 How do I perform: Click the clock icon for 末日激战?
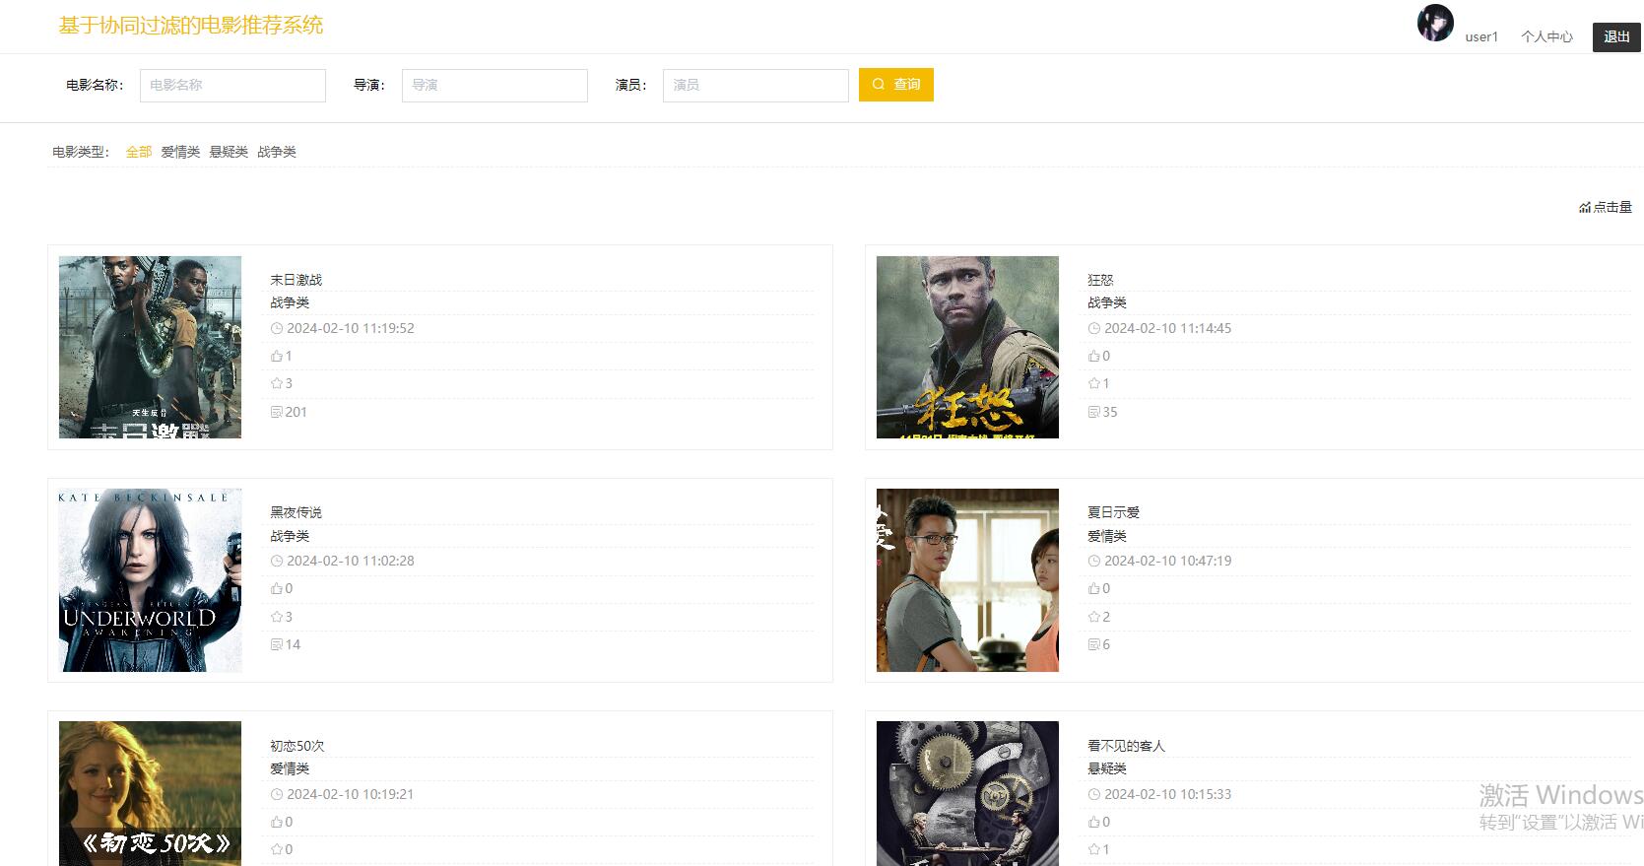[x=277, y=328]
